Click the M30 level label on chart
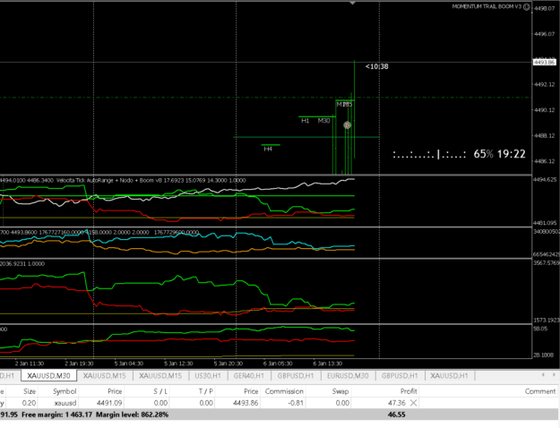This screenshot has width=560, height=428. pyautogui.click(x=324, y=121)
